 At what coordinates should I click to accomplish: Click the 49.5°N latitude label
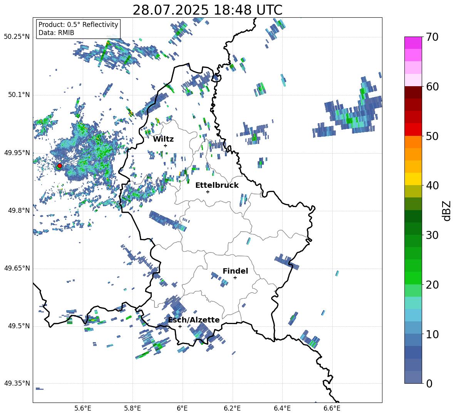[19, 326]
